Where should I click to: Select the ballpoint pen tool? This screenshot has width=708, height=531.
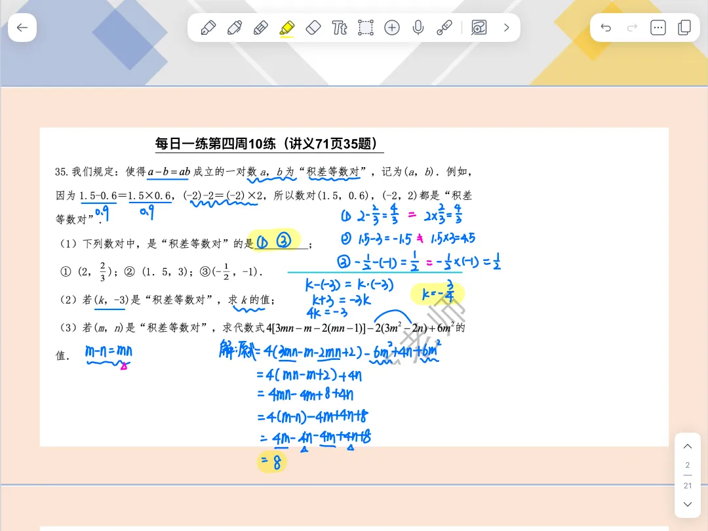(x=234, y=28)
